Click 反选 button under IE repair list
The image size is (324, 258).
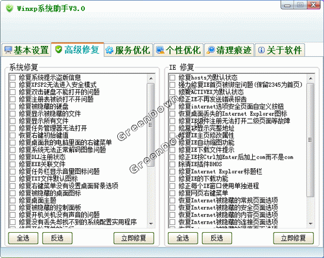(217, 238)
